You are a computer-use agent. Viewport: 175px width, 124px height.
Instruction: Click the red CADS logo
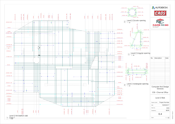[160, 13]
